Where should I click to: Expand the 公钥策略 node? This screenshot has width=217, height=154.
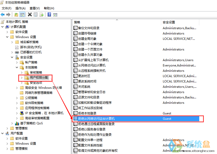point(17,98)
